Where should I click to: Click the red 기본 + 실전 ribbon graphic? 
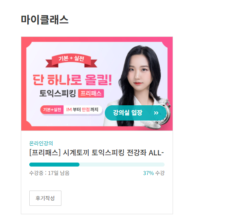click(x=71, y=60)
